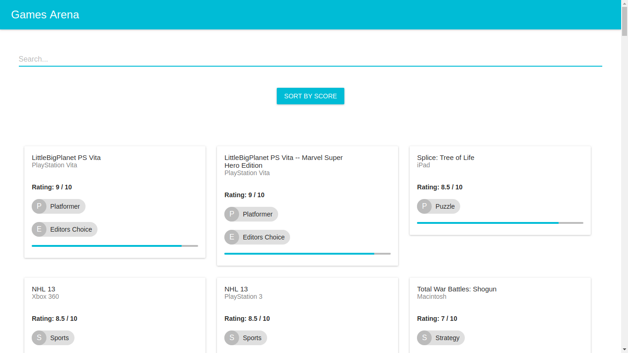This screenshot has height=353, width=628.
Task: Select the Editors Choice label on the Marvel Super Hero Edition card
Action: [x=263, y=237]
